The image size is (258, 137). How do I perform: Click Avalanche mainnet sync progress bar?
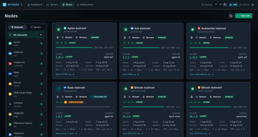point(209,48)
